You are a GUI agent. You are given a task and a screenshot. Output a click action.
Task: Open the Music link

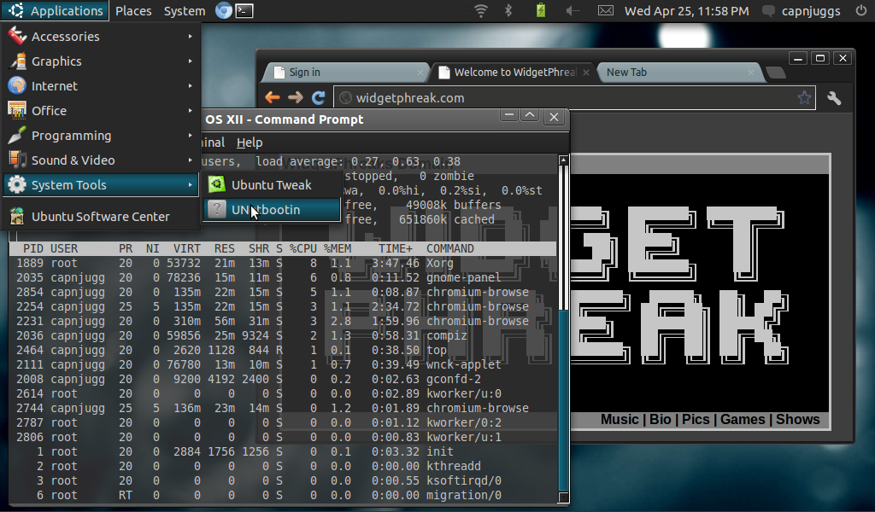tap(620, 420)
